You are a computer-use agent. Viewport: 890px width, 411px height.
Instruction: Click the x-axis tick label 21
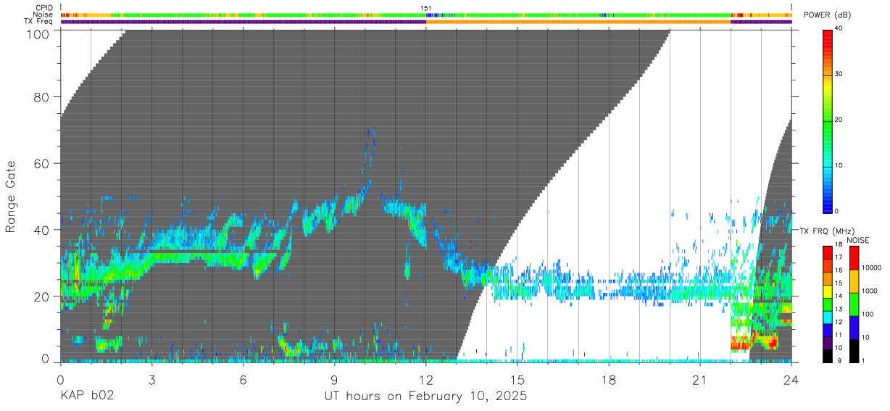[x=700, y=380]
